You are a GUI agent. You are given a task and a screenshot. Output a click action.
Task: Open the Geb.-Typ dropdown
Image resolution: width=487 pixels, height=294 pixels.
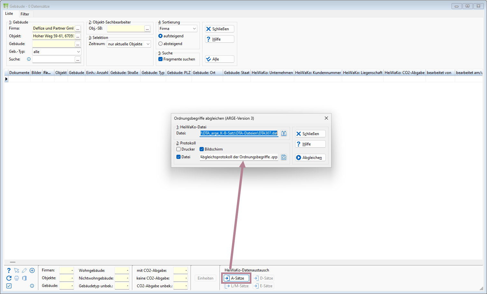point(57,52)
